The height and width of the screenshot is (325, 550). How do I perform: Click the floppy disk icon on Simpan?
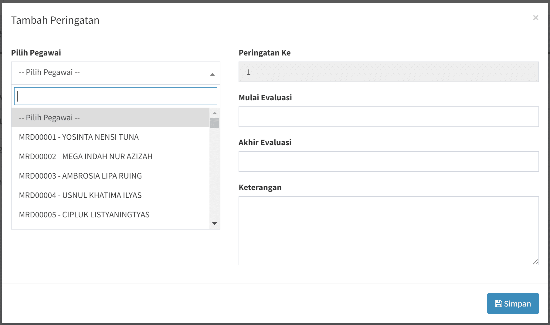(x=498, y=303)
